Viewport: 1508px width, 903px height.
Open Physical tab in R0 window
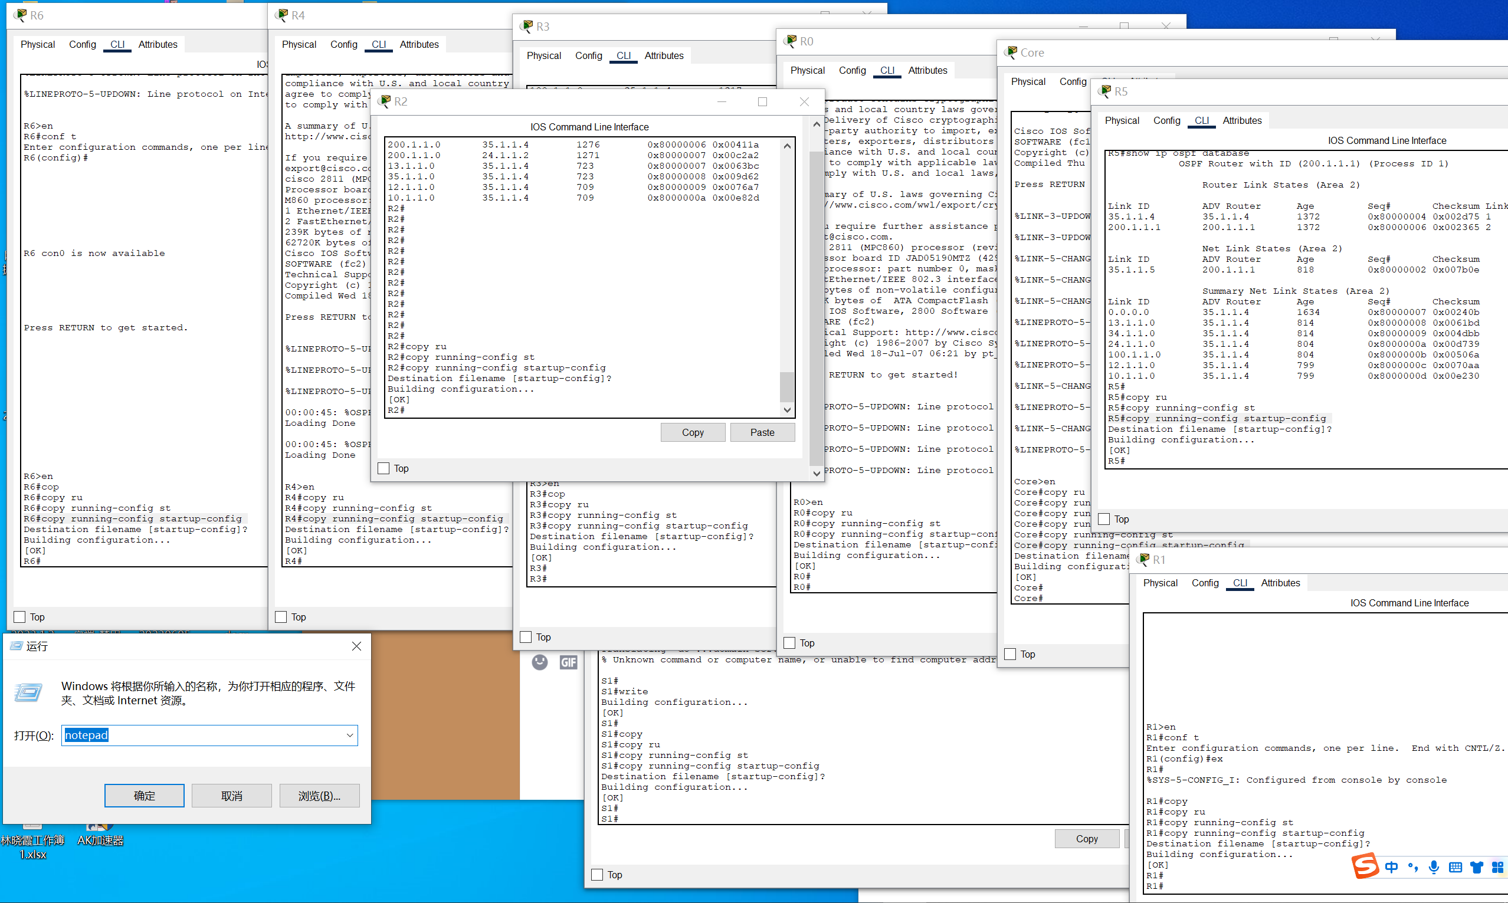coord(808,71)
